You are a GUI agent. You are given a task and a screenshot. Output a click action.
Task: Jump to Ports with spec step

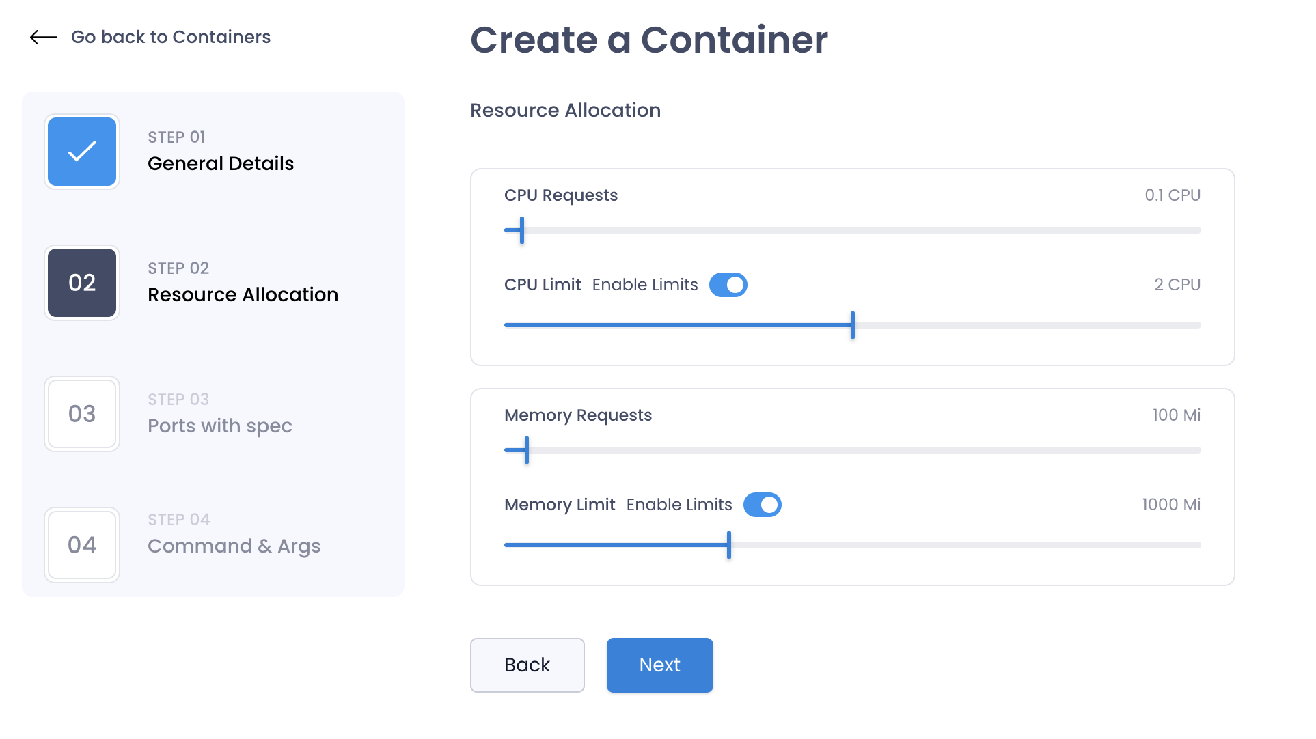pyautogui.click(x=220, y=426)
